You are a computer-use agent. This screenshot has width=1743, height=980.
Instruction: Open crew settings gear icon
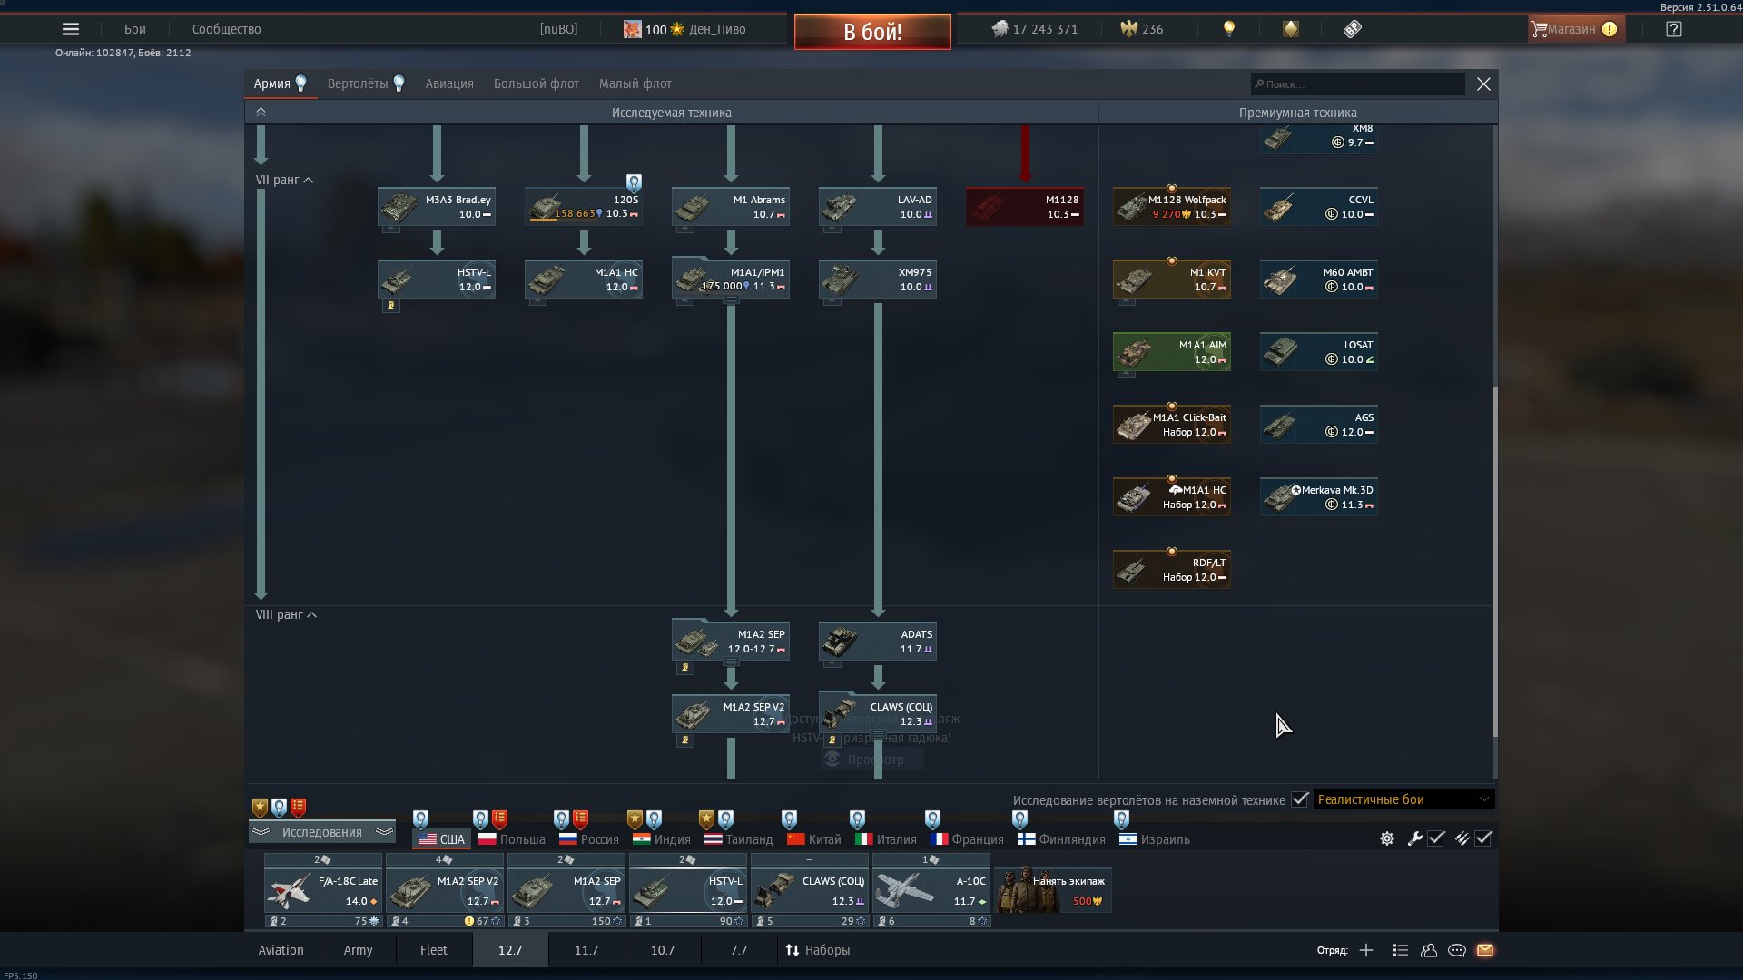(x=1387, y=838)
